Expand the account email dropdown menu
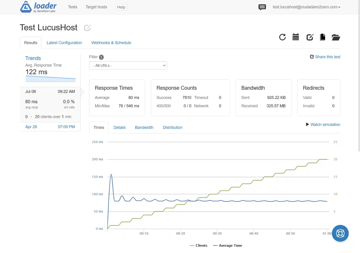Viewport: 360px width, 253px height. point(307,7)
